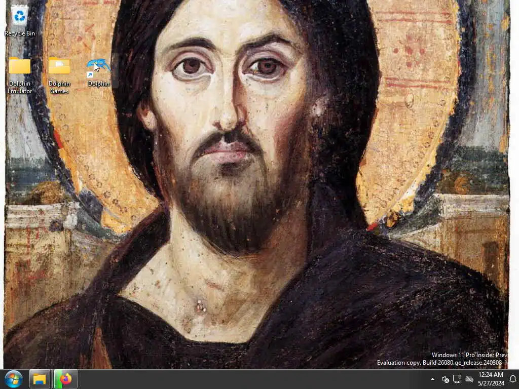
Task: Open the notifications bell
Action: pos(513,379)
